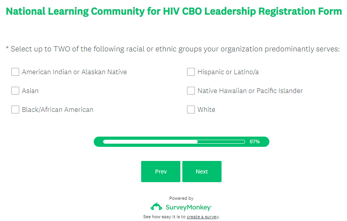Click the survey progress bar
This screenshot has height=221, width=347.
(x=174, y=142)
